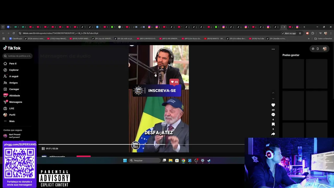
Task: Go to next video down arrow
Action: tap(273, 99)
